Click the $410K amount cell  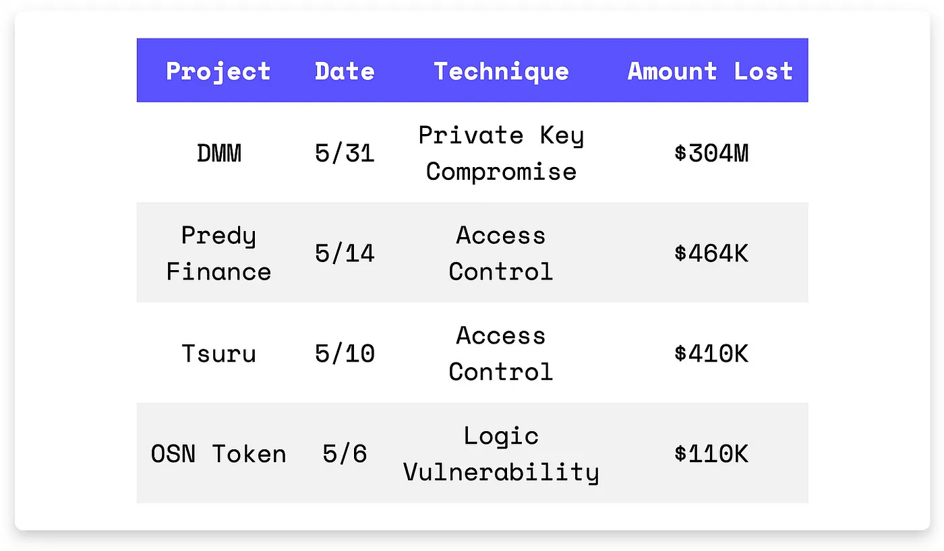coord(711,354)
